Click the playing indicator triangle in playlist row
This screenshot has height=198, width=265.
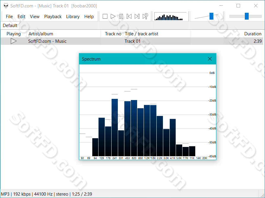(x=14, y=41)
